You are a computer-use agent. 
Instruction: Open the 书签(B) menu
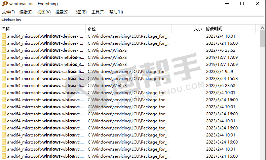point(80,12)
